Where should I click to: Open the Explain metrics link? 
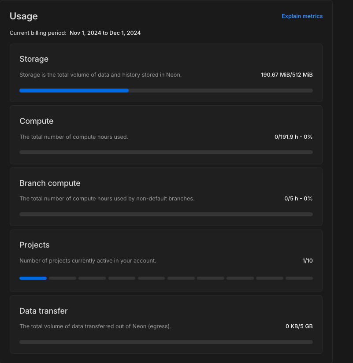coord(302,16)
